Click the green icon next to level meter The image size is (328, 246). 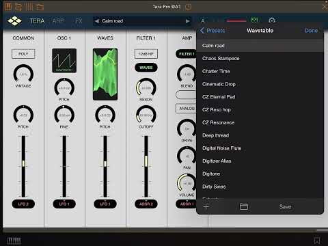tap(254, 20)
